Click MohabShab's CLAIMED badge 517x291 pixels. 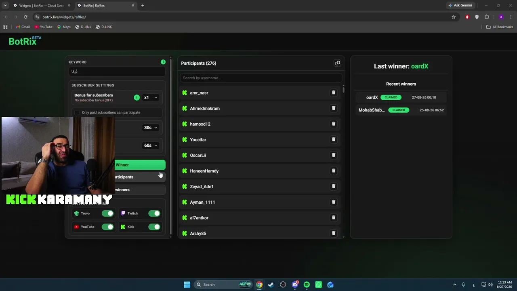point(399,110)
